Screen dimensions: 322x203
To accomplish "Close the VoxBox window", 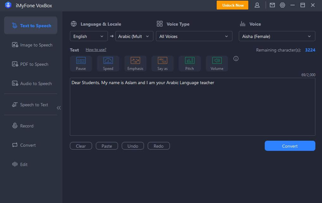I will pos(313,5).
